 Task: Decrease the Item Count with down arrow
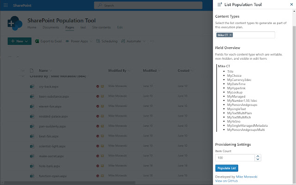pos(258,159)
